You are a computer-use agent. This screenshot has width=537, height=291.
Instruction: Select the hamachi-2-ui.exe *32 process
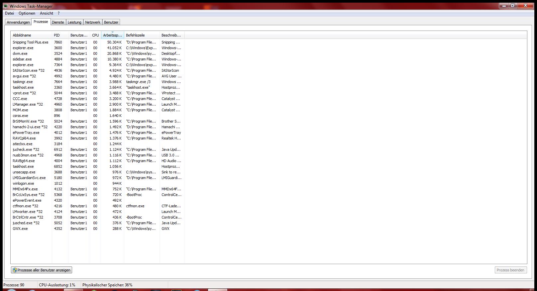(97, 127)
